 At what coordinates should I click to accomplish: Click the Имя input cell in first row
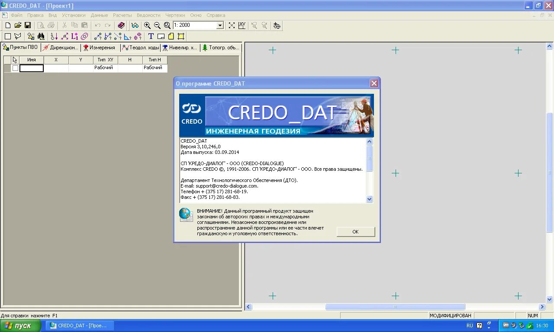tap(32, 68)
